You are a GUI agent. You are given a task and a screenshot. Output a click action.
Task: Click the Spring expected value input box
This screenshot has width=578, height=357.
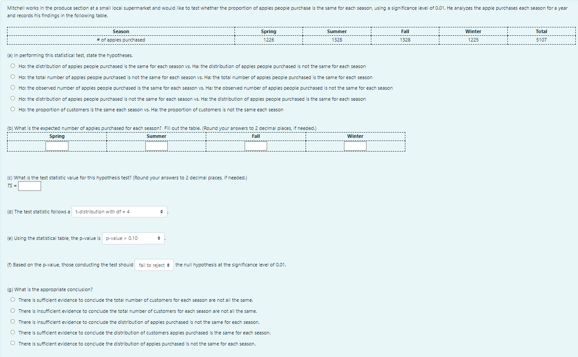click(57, 146)
